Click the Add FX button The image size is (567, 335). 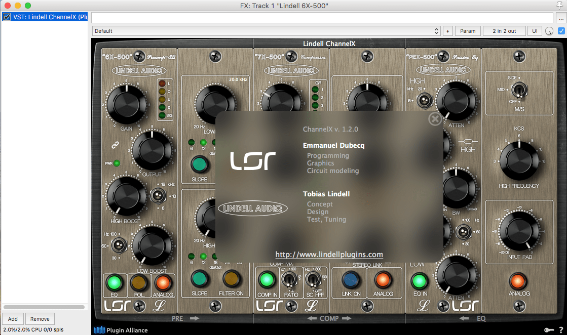13,319
